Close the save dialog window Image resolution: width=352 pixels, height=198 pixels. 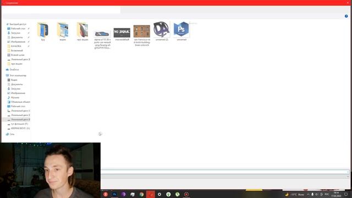[x=348, y=3]
